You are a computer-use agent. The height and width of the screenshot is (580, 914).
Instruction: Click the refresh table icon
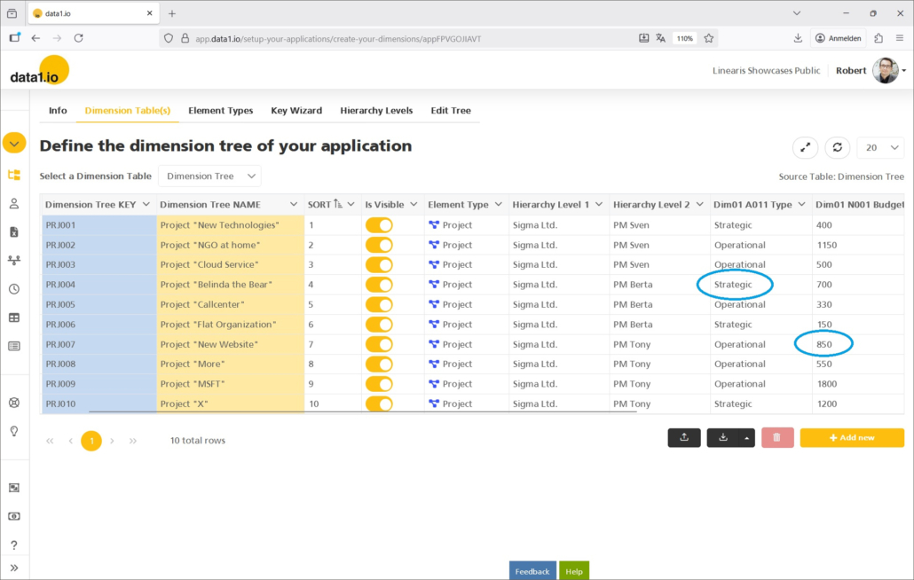837,147
